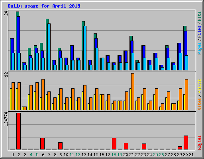The image size is (204, 159).
Task: Click the orange "Sites" legend label
Action: [200, 104]
